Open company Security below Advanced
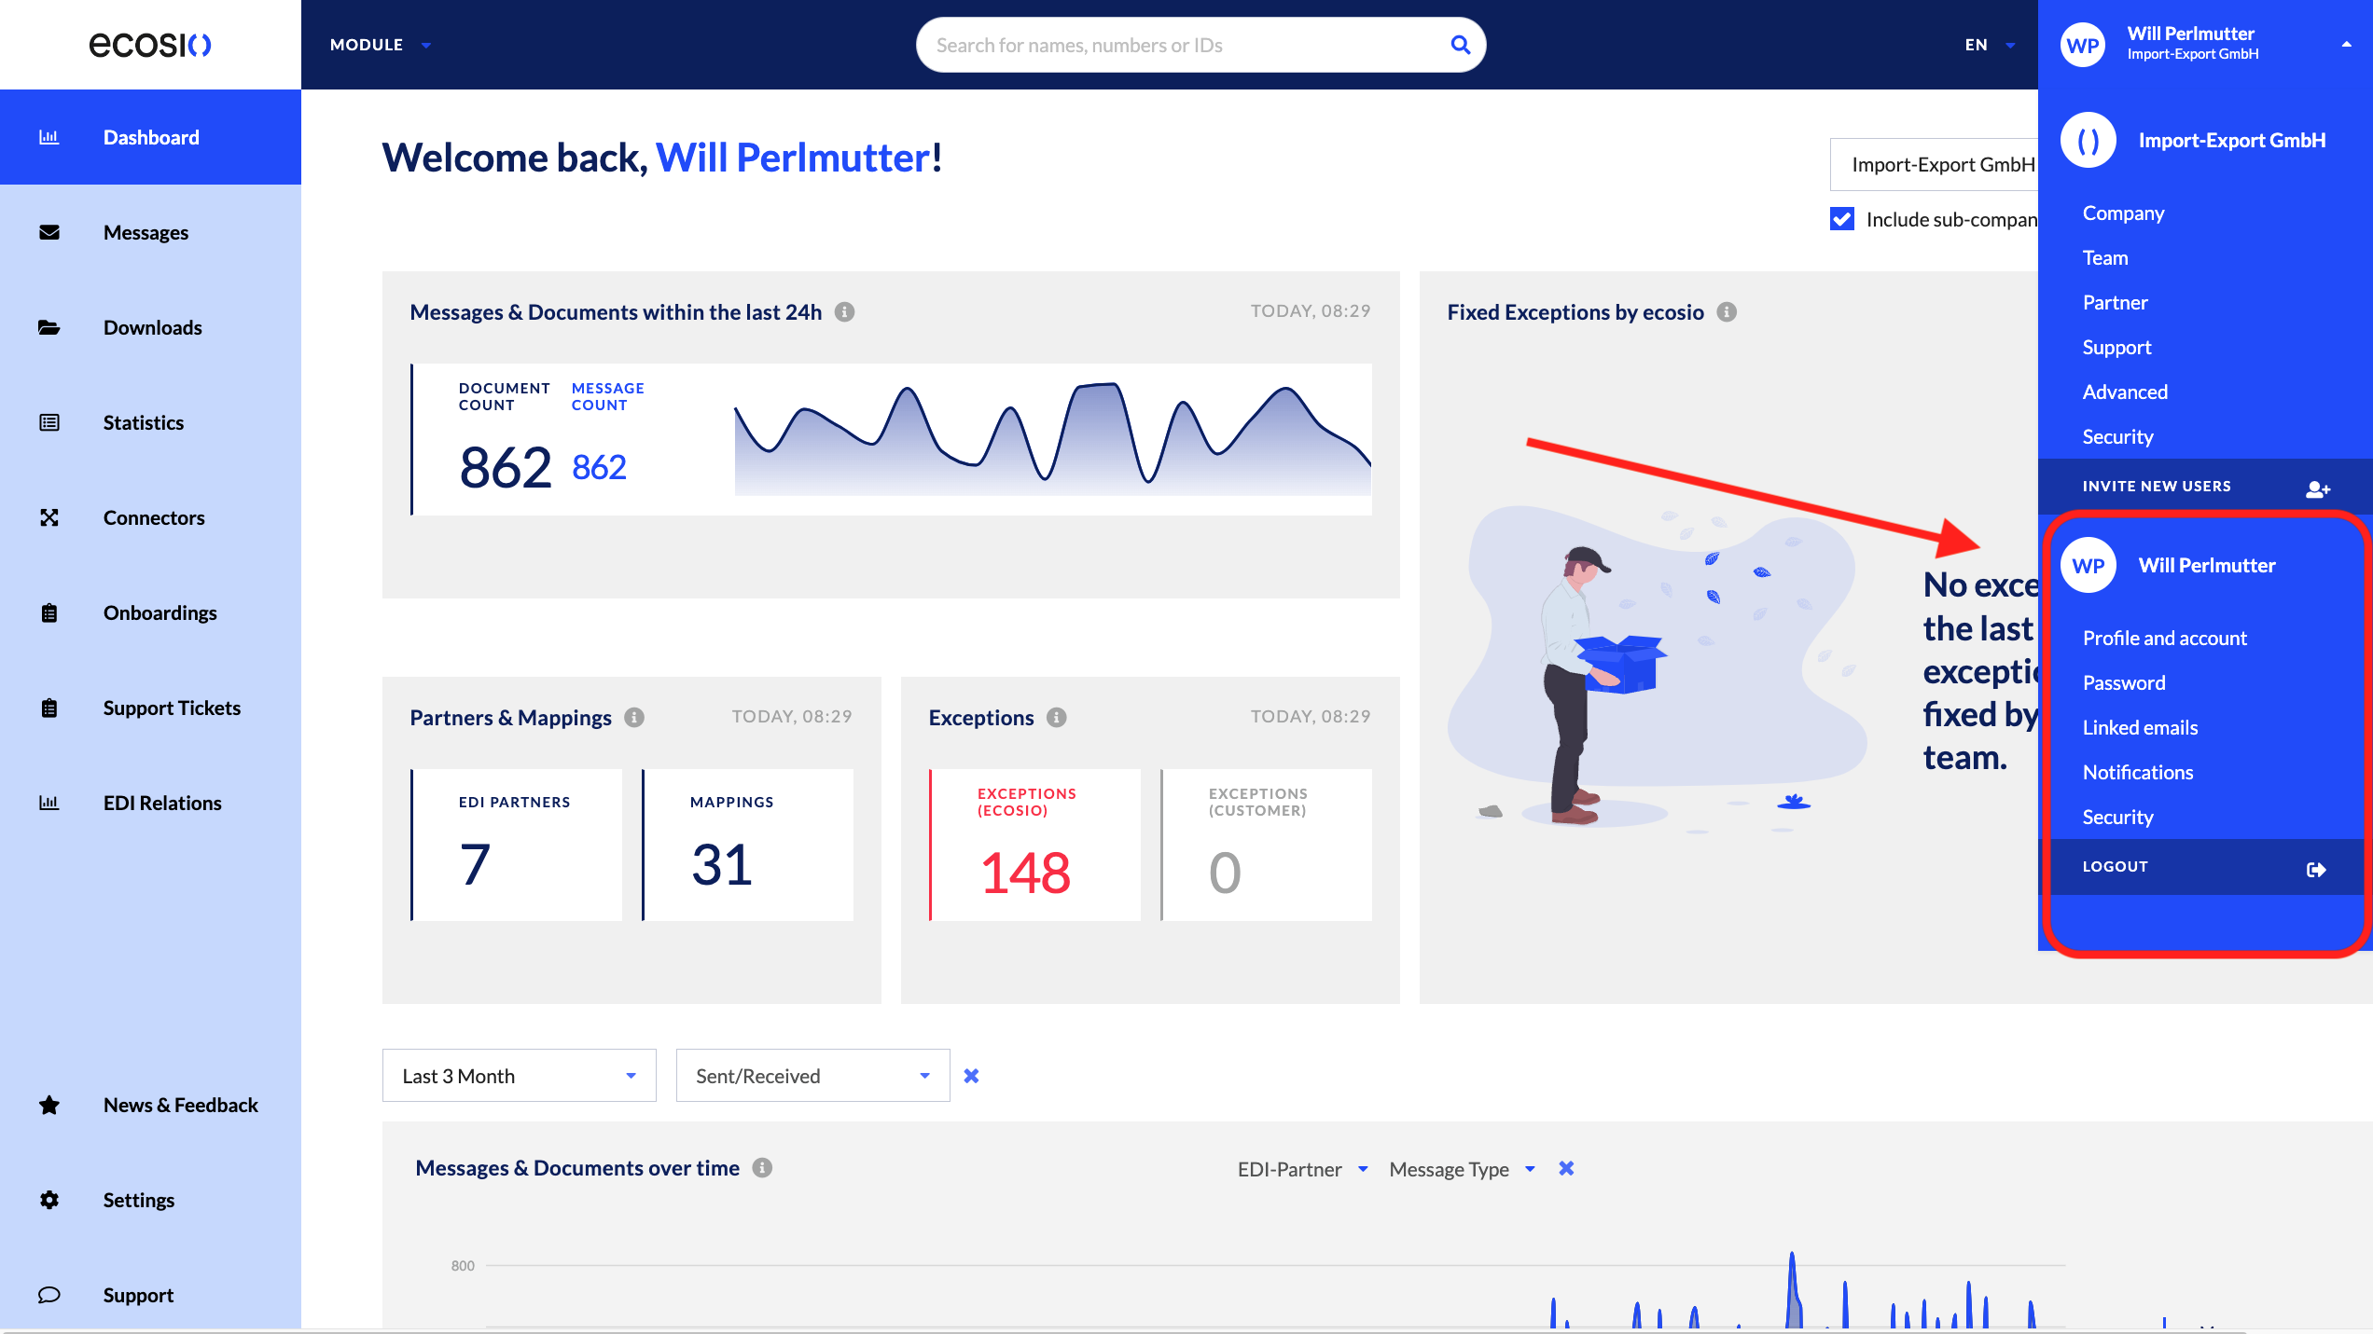 [2117, 436]
